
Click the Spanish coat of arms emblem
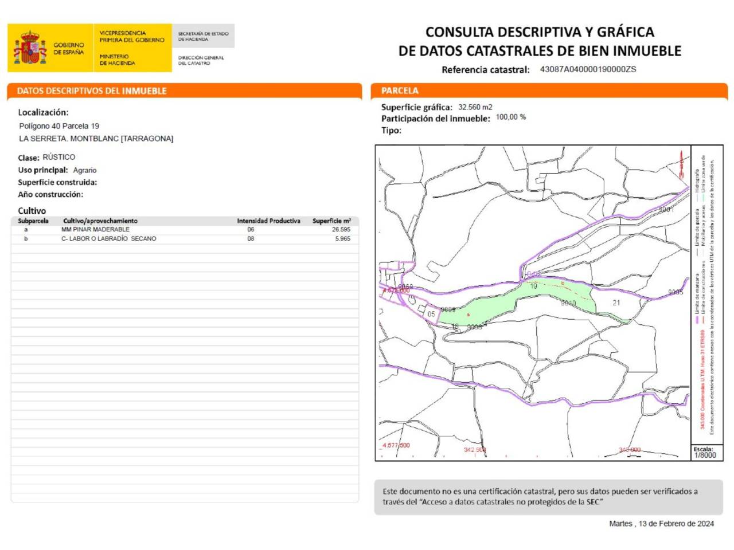click(30, 48)
